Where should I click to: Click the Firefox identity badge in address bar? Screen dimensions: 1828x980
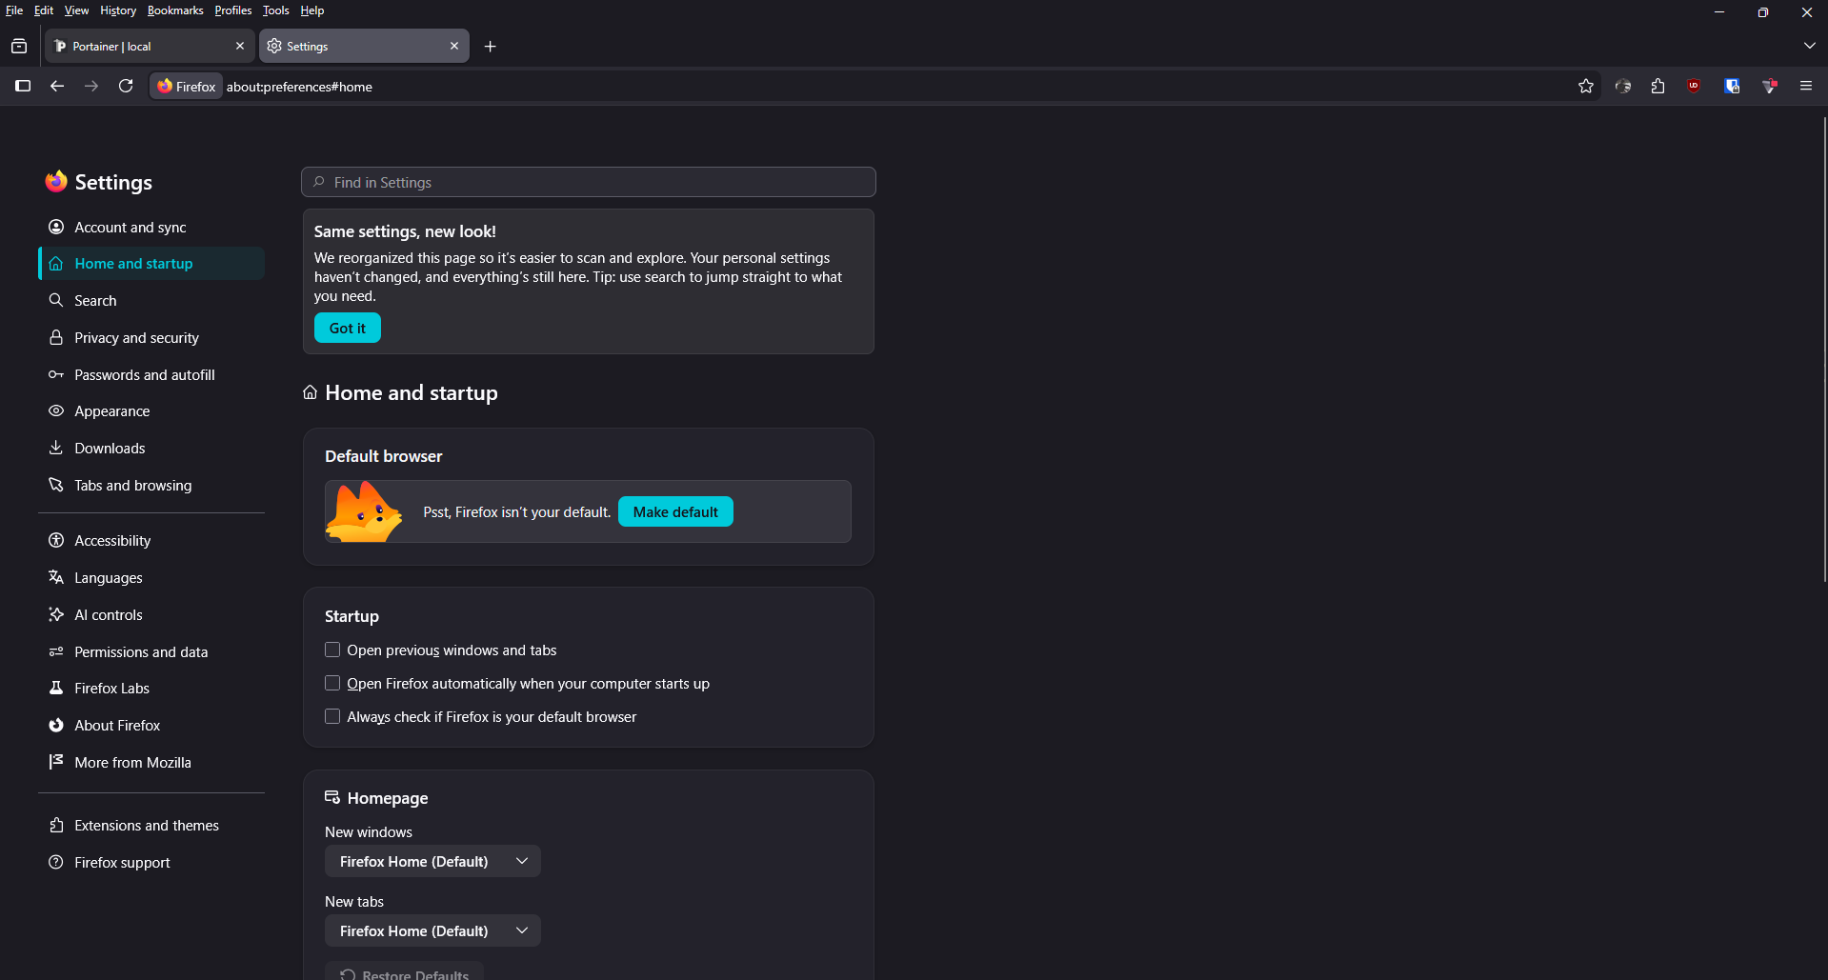(187, 86)
